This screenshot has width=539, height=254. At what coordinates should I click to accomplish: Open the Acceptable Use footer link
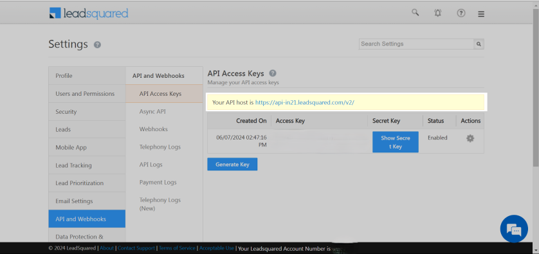[217, 248]
